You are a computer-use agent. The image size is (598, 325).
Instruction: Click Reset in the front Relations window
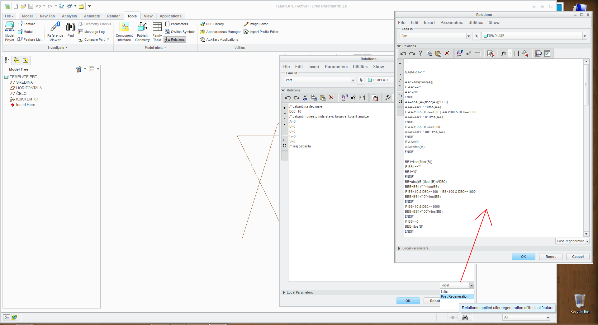pyautogui.click(x=550, y=257)
